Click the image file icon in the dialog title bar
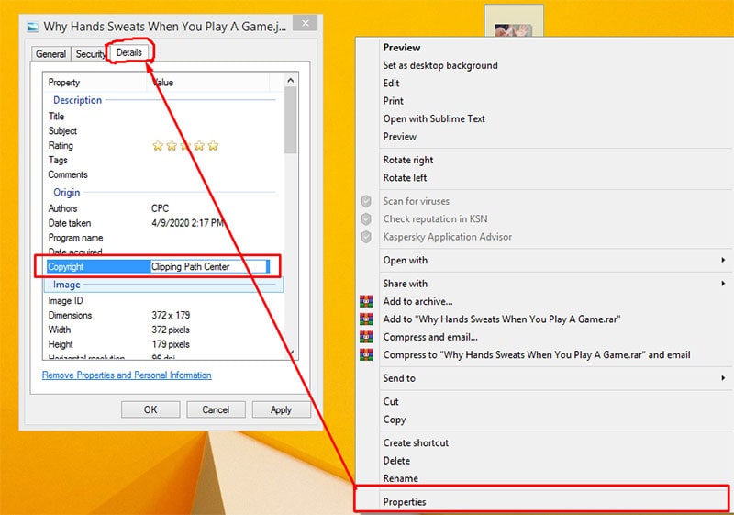 point(32,27)
